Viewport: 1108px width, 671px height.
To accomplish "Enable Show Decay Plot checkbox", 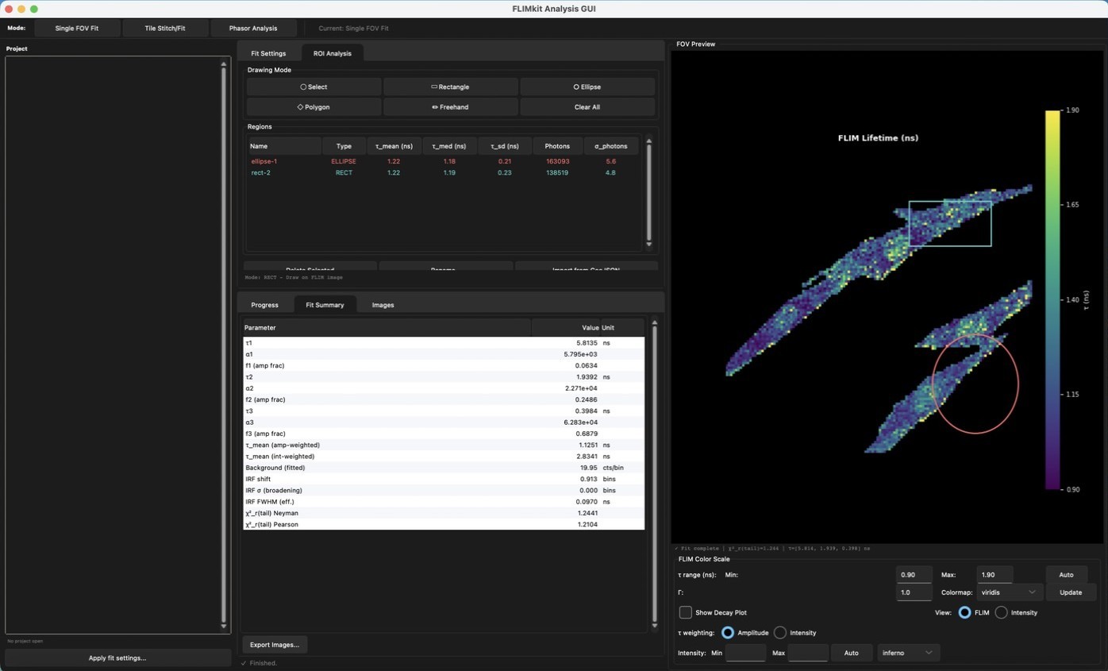I will point(685,612).
